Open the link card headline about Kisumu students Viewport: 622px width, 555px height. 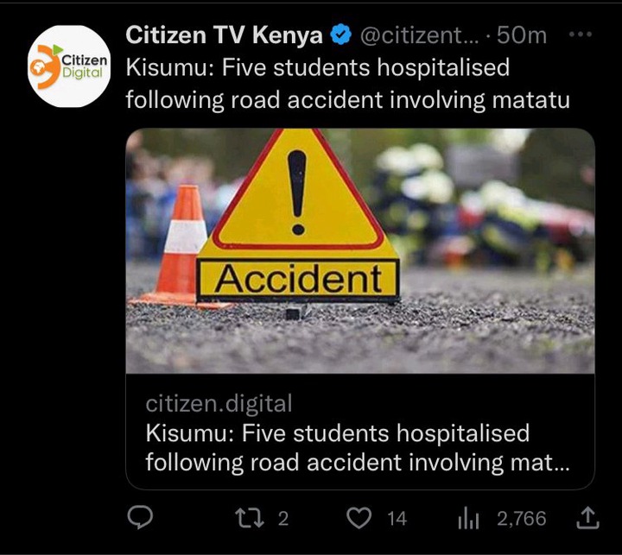point(358,448)
